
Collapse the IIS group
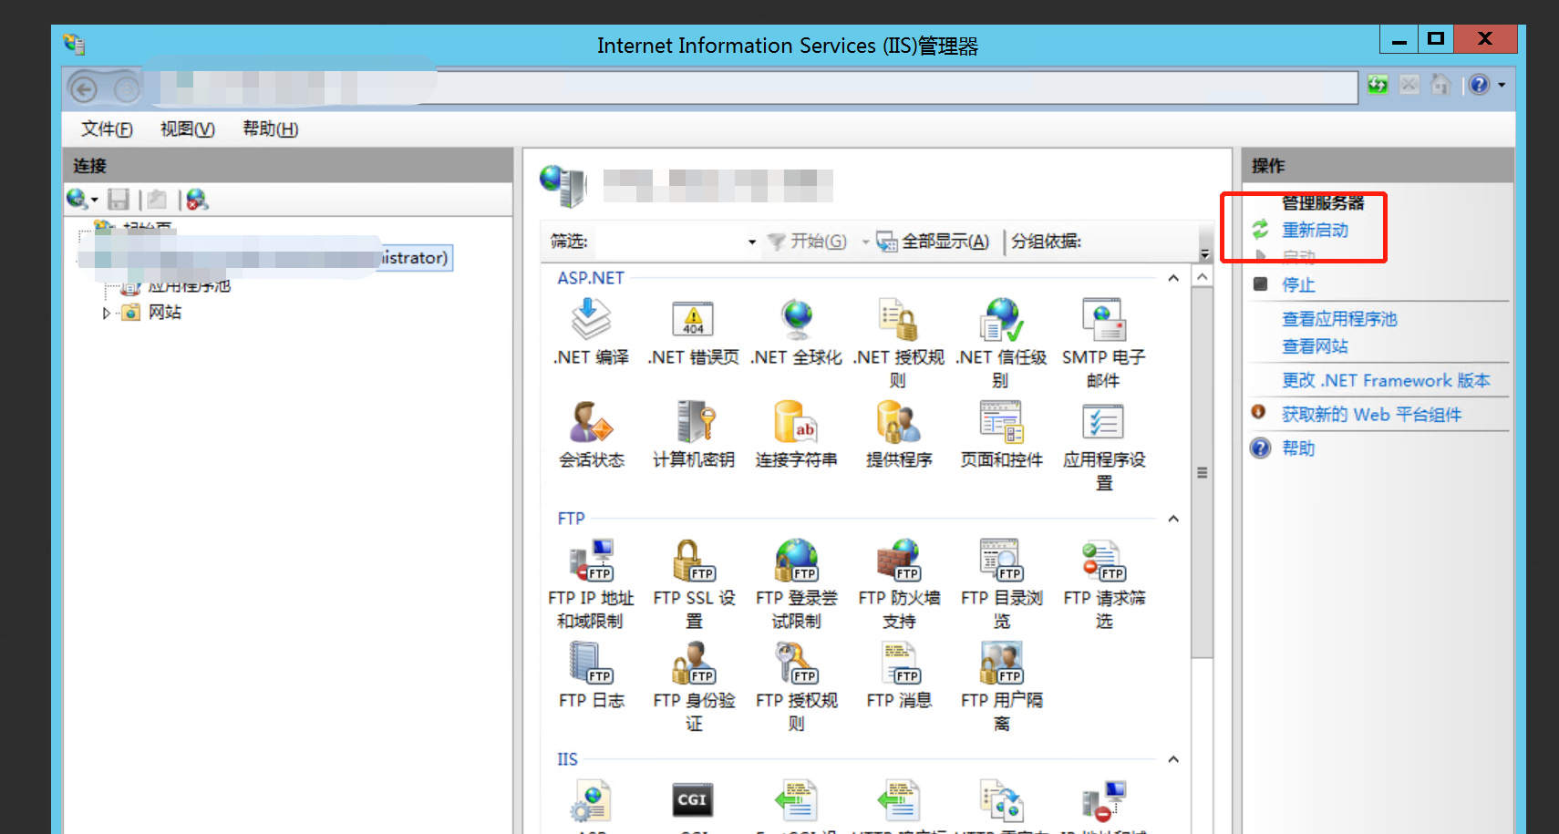tap(1173, 759)
